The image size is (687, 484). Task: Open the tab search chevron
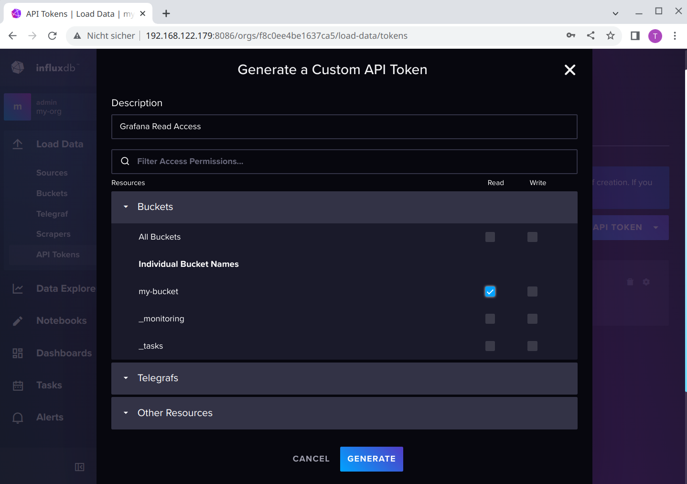click(x=615, y=13)
